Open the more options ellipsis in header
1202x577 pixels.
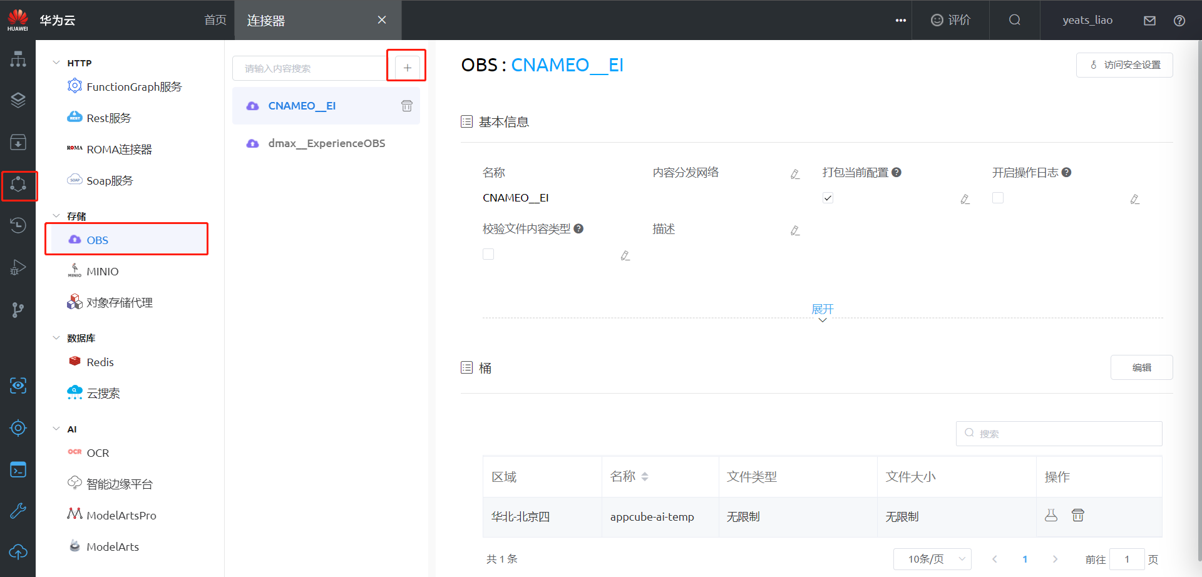[901, 20]
